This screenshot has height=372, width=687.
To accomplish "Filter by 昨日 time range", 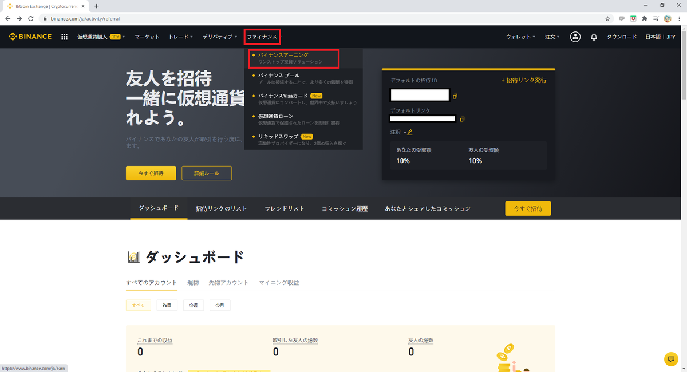I will pos(167,306).
